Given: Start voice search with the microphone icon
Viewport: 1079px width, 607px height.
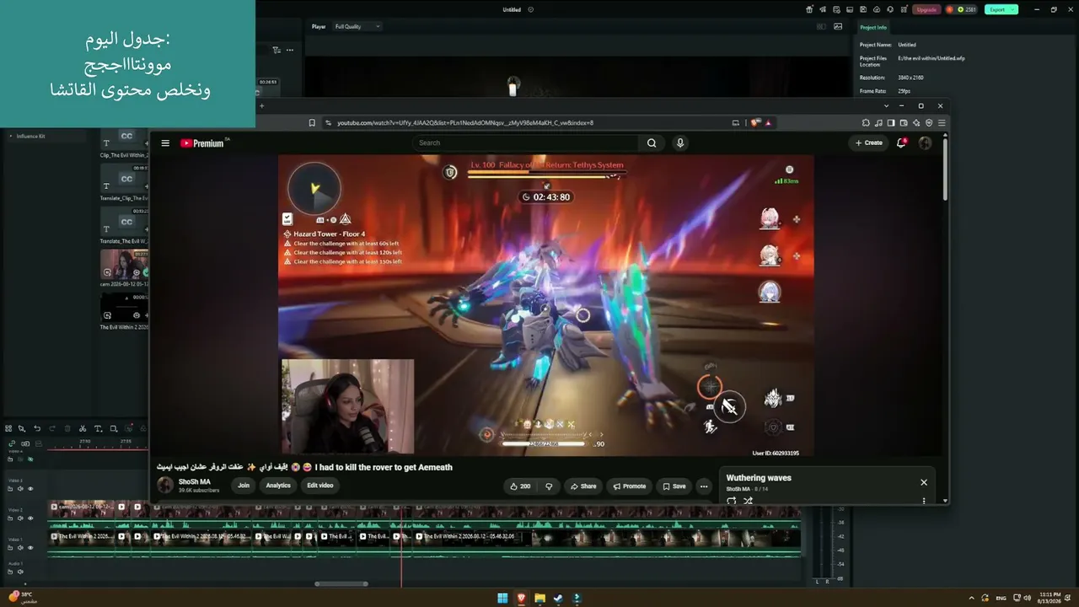Looking at the screenshot, I should (x=680, y=143).
